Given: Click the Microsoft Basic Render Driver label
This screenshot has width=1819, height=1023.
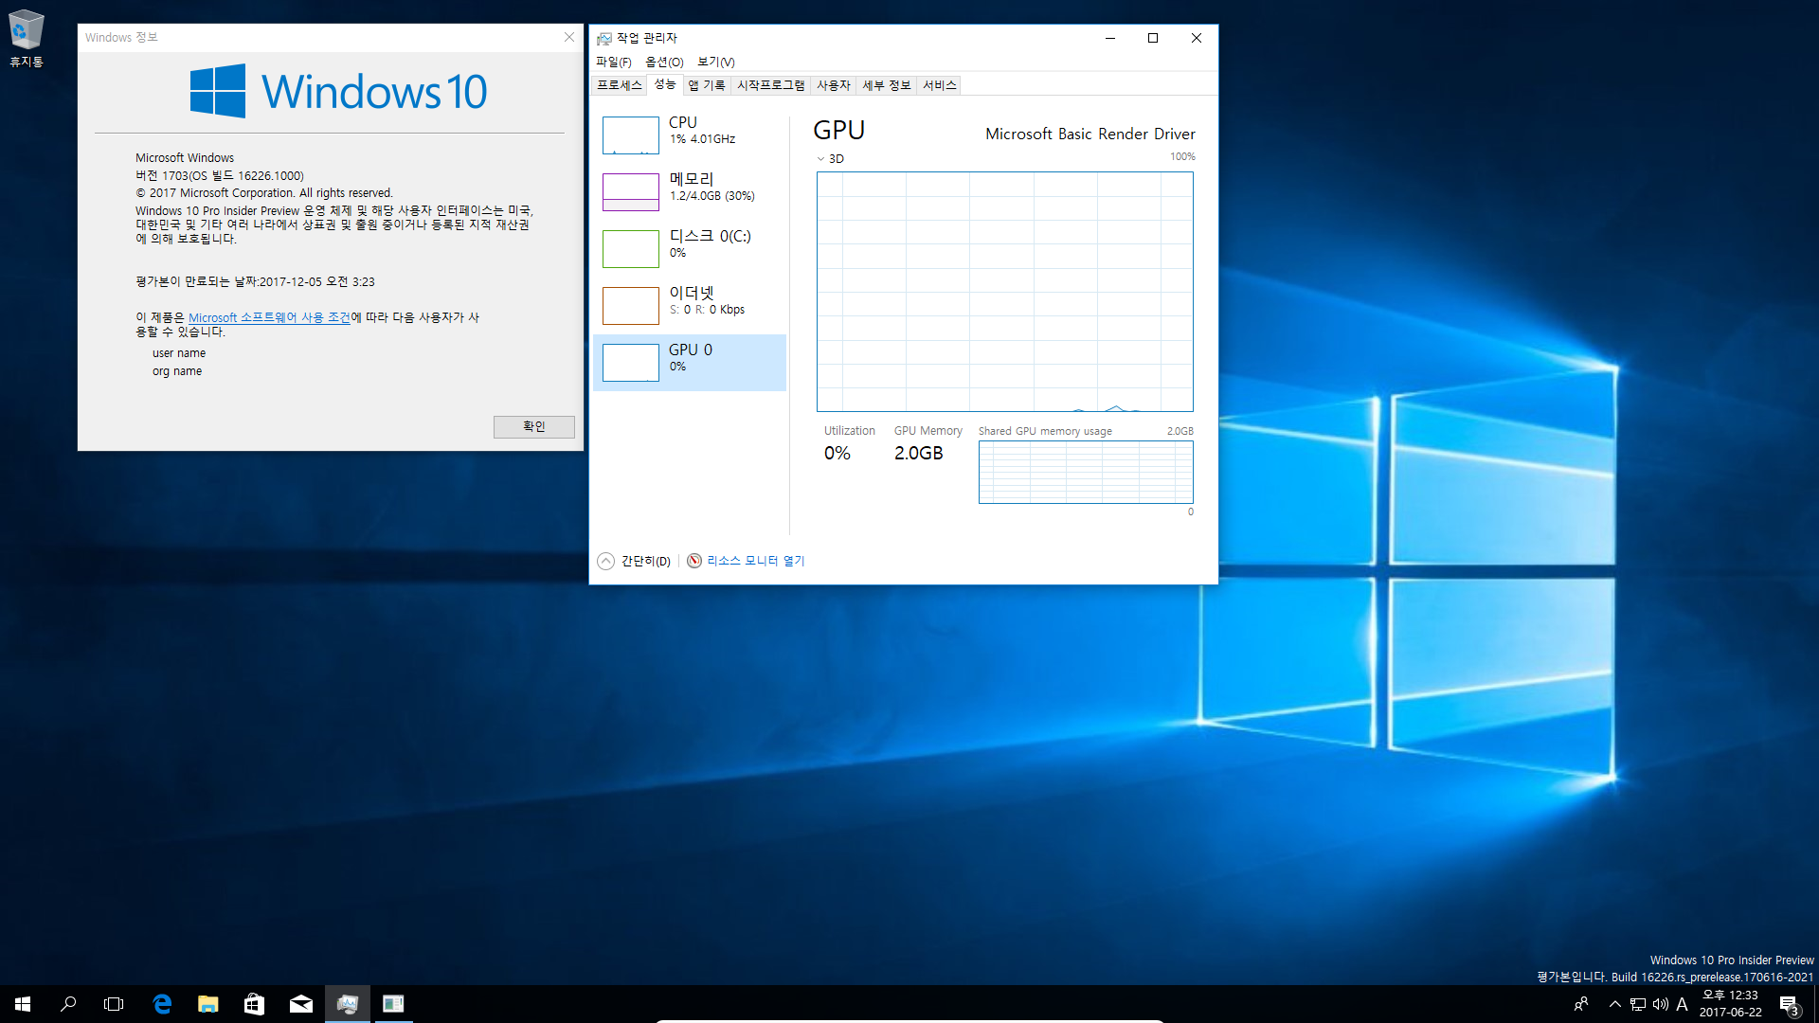Looking at the screenshot, I should pyautogui.click(x=1090, y=135).
